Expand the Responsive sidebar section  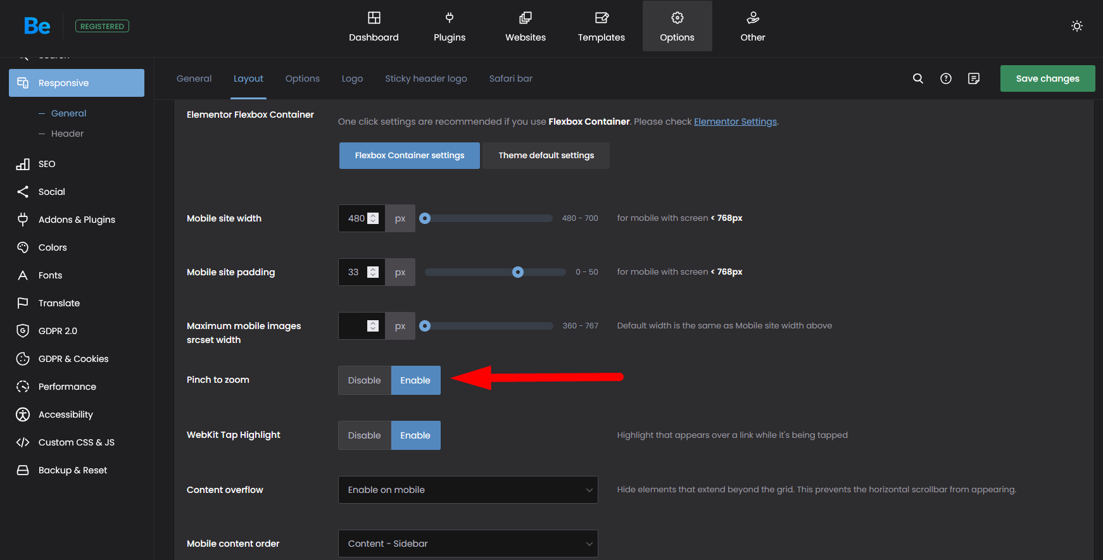[x=77, y=83]
